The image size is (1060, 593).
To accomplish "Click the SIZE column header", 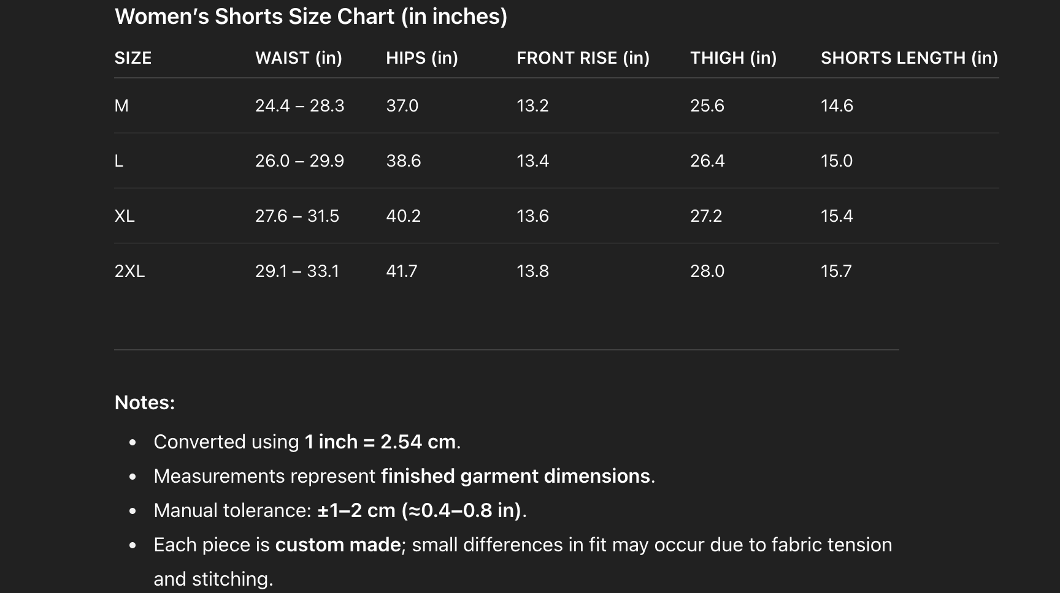I will pyautogui.click(x=132, y=58).
